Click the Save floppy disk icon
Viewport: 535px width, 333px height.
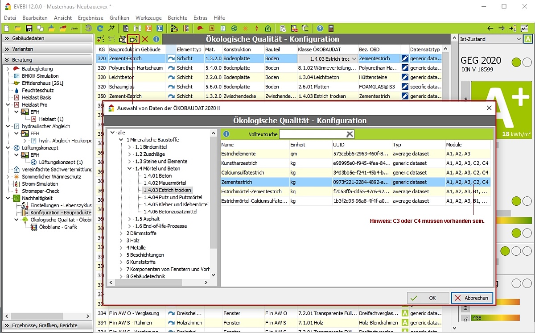29,28
